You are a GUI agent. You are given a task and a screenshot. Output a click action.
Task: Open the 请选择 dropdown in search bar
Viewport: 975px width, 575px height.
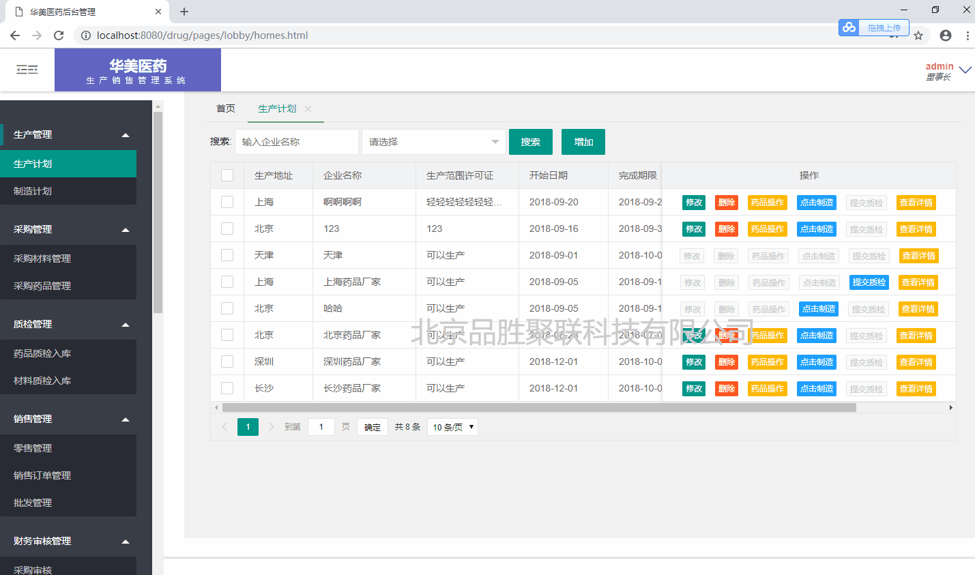pyautogui.click(x=433, y=142)
